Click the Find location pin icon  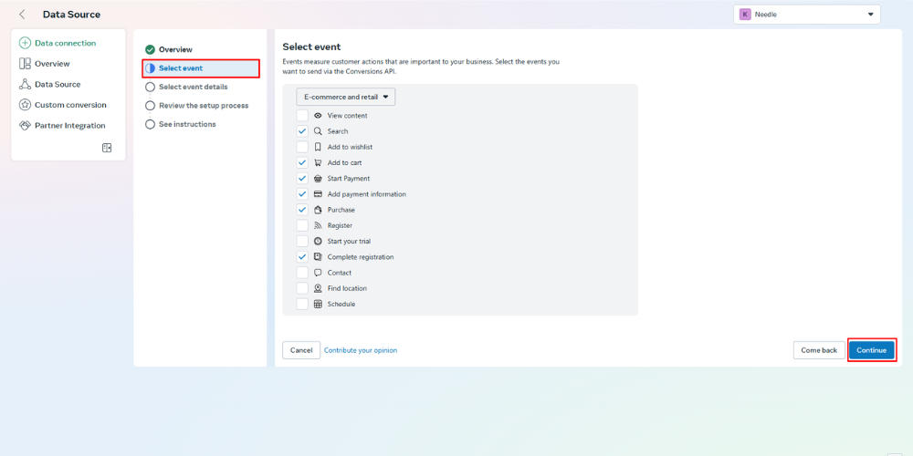pyautogui.click(x=318, y=288)
